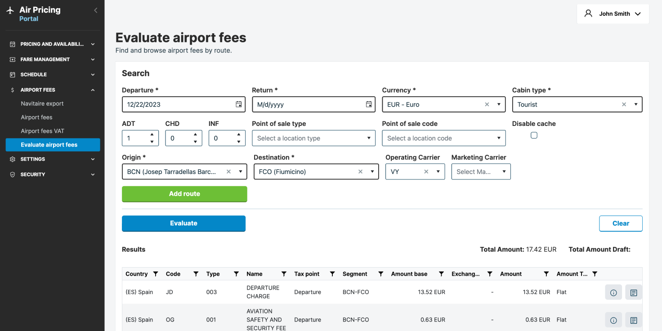Click info icon for Departure Charge row

click(613, 292)
